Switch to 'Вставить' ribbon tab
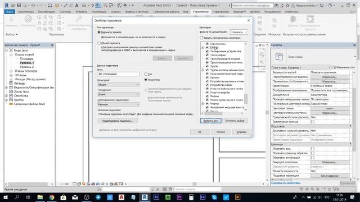This screenshot has width=360, height=202. click(81, 12)
